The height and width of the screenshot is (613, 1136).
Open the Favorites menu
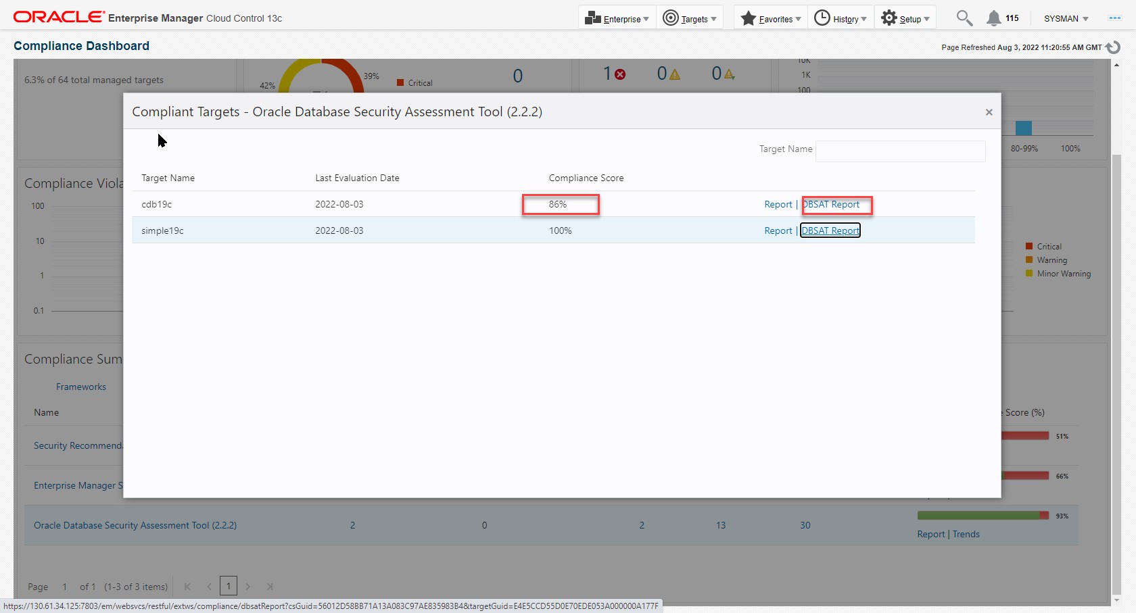click(x=771, y=18)
